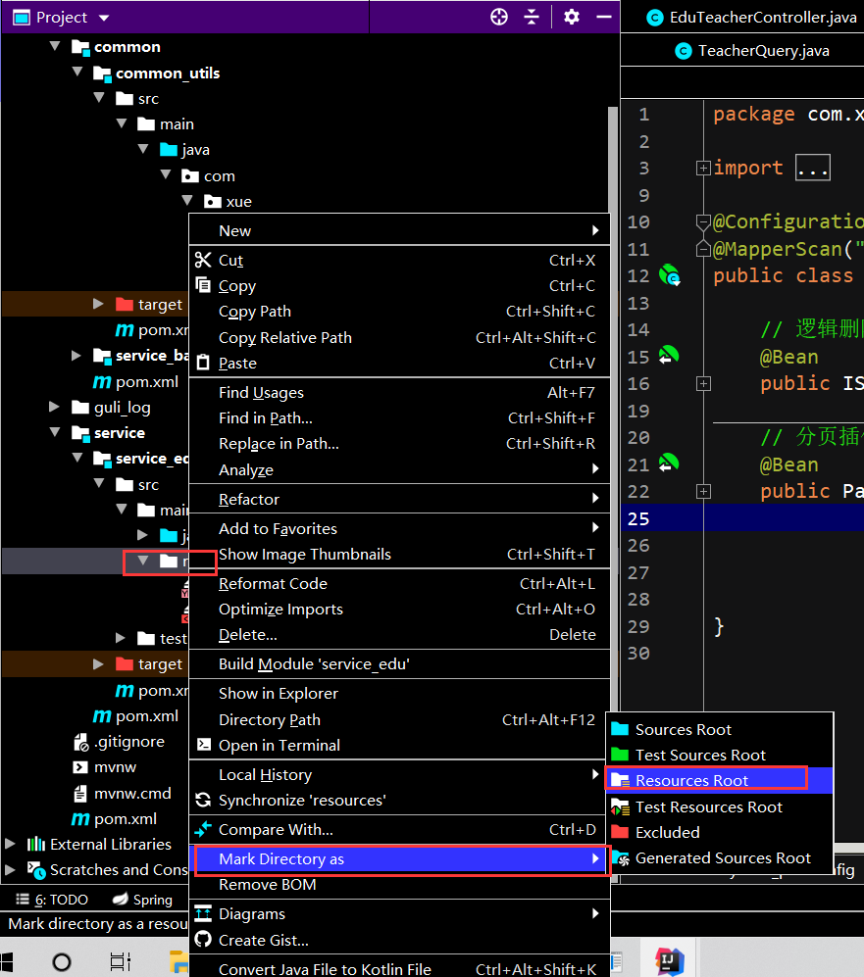Open Project panel settings gear

tap(572, 17)
